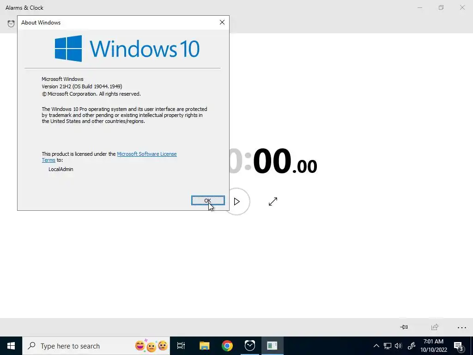Expand the stopwatch to full view
Viewport: 473px width, 355px height.
tap(273, 202)
